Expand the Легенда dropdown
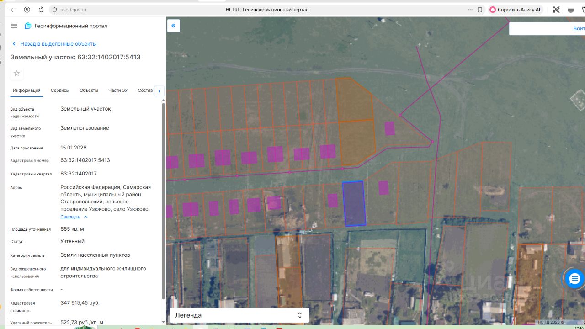This screenshot has height=329, width=585. (239, 315)
